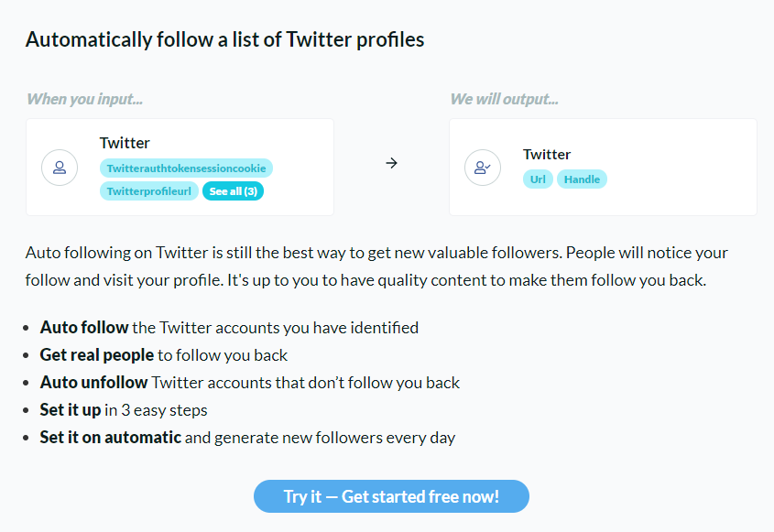Click the right arrow between cards
The image size is (774, 532).
tap(391, 163)
